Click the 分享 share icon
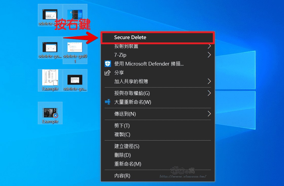The image size is (284, 186). pos(108,73)
